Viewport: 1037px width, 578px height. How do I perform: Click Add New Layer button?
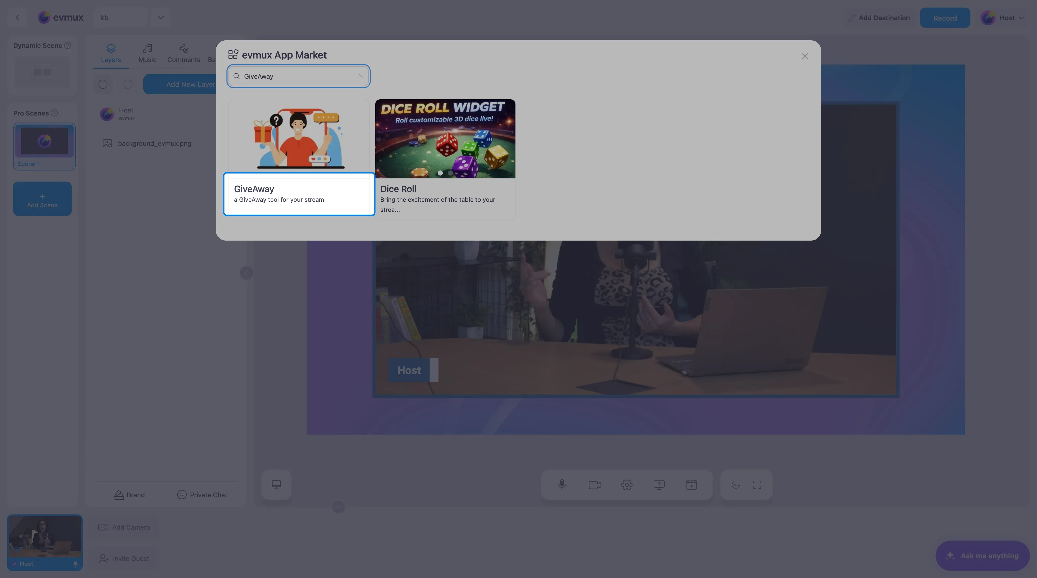point(190,84)
